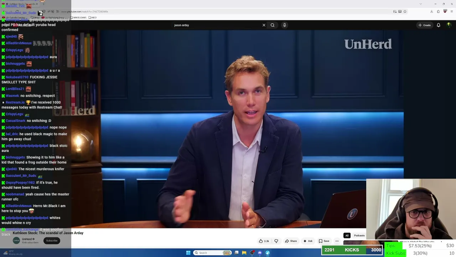Image resolution: width=456 pixels, height=257 pixels.
Task: Click the browser address bar URL
Action: (x=84, y=11)
